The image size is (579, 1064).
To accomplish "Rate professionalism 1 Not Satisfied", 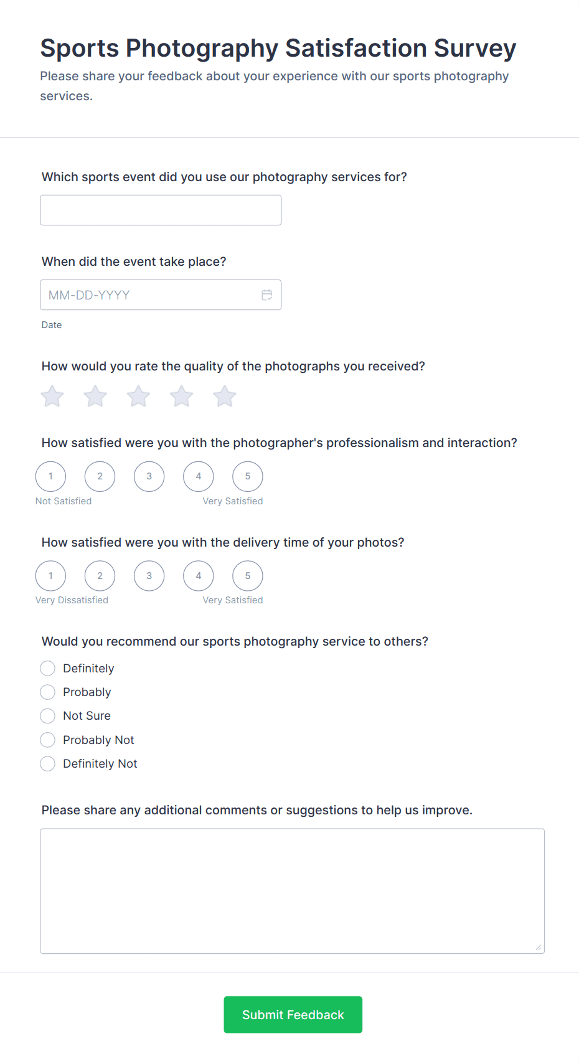I will click(51, 477).
